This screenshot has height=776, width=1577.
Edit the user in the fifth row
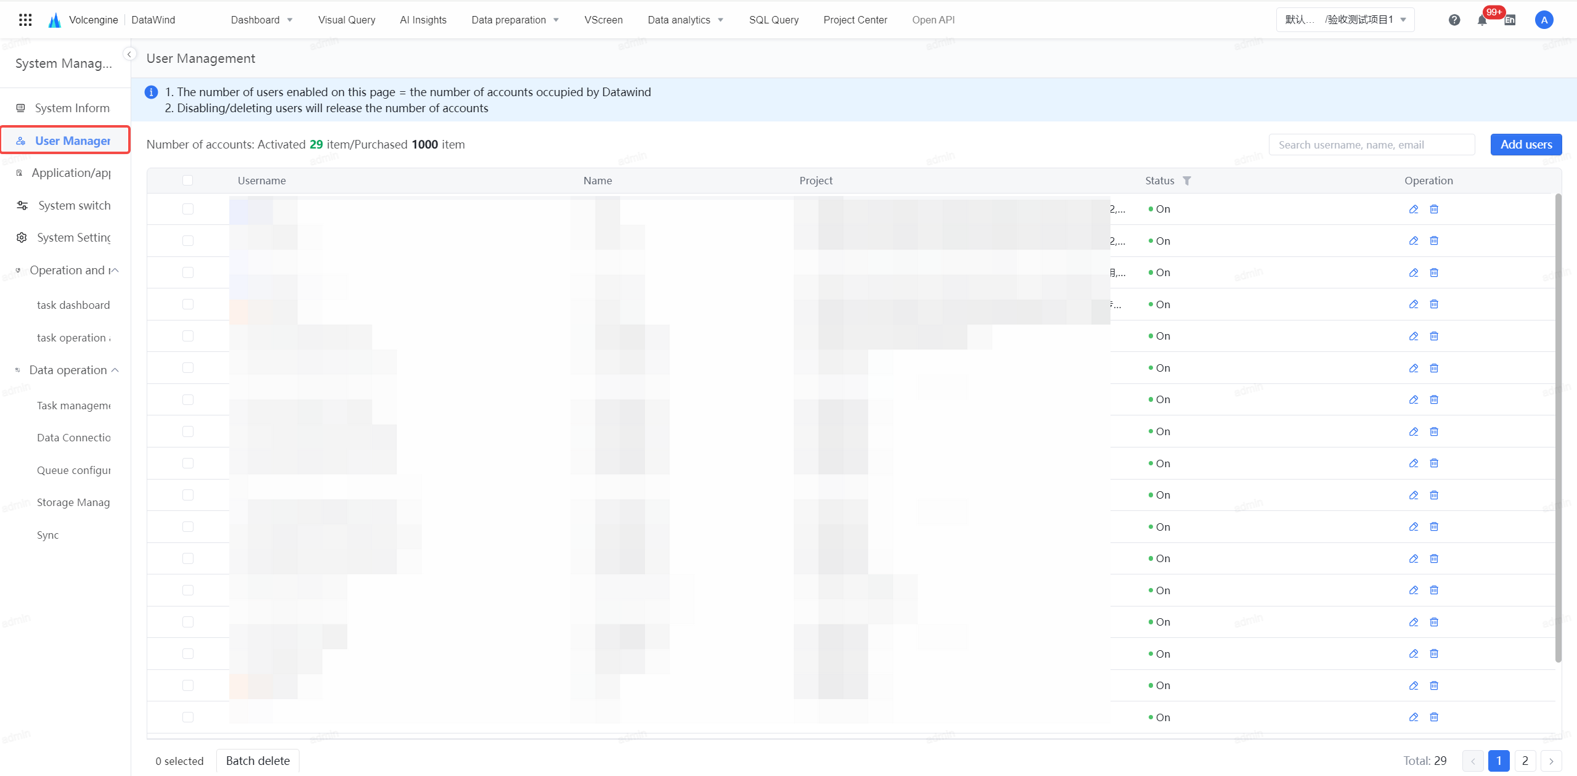[x=1414, y=336]
